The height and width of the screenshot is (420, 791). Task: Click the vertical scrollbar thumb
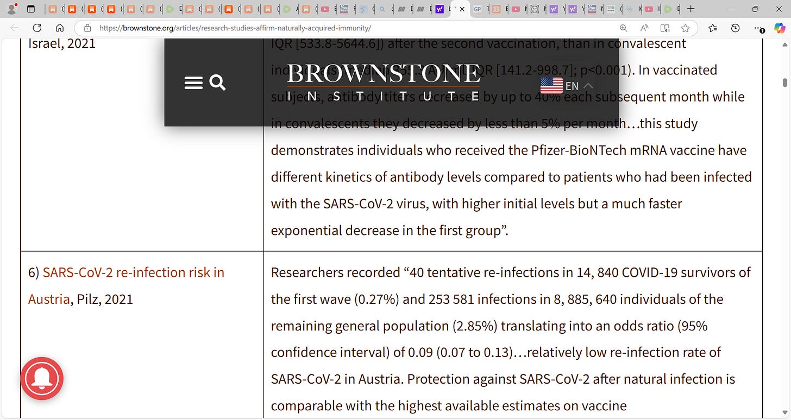tap(784, 82)
